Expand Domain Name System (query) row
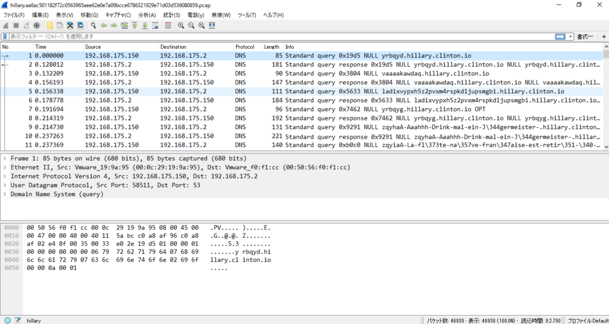Image resolution: width=609 pixels, height=324 pixels. 4,194
